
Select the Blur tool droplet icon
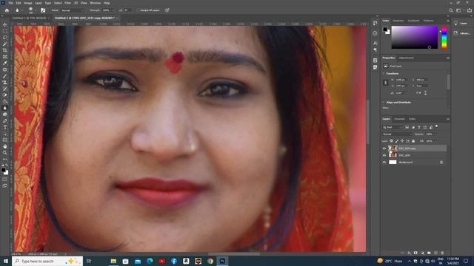pos(5,108)
